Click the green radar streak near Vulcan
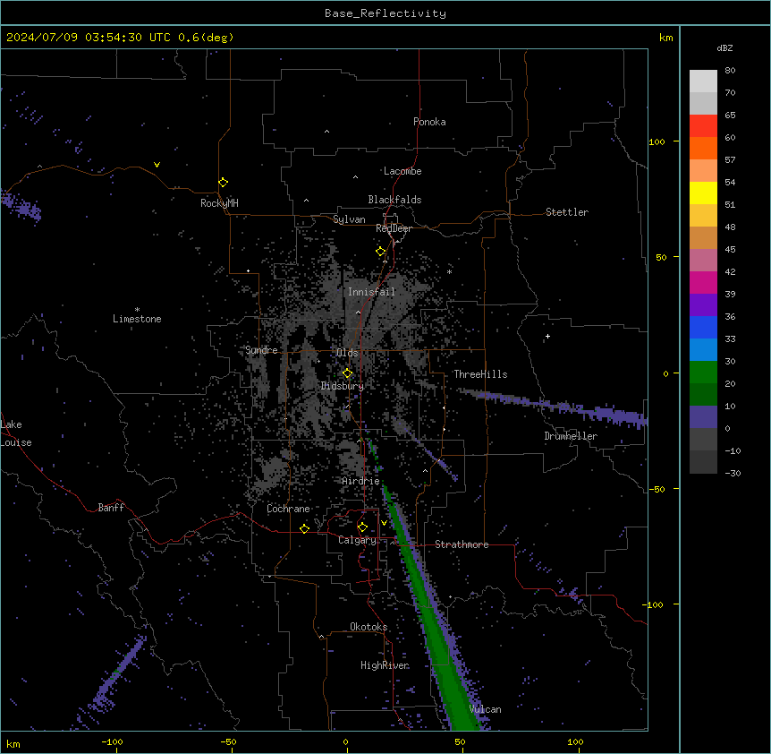Screen dimensions: 771x754 click(x=436, y=625)
